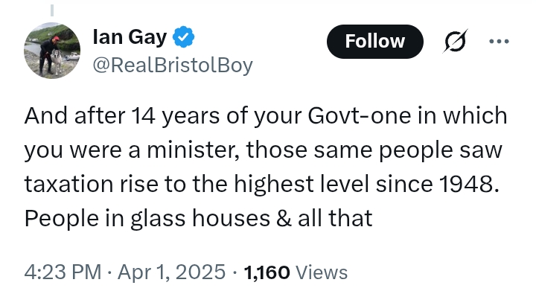This screenshot has width=536, height=294.
Task: Click 'People in glass houses & all that'
Action: point(198,218)
